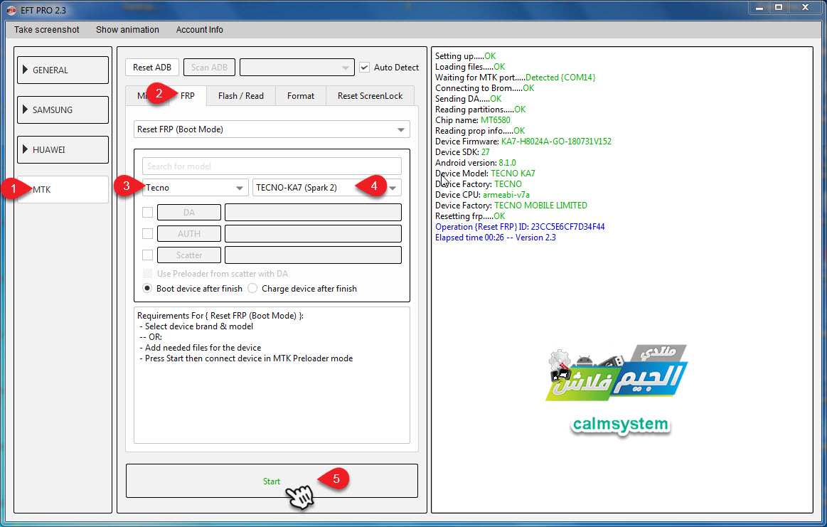Click the Resetting frp.....OK log line
This screenshot has height=527, width=827.
(x=470, y=216)
